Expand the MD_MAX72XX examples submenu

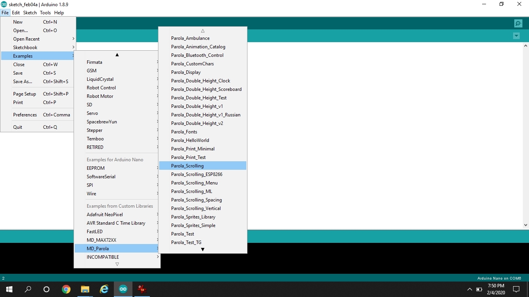point(117,240)
